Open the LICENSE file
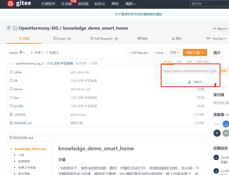The height and width of the screenshot is (175, 229). (20, 115)
